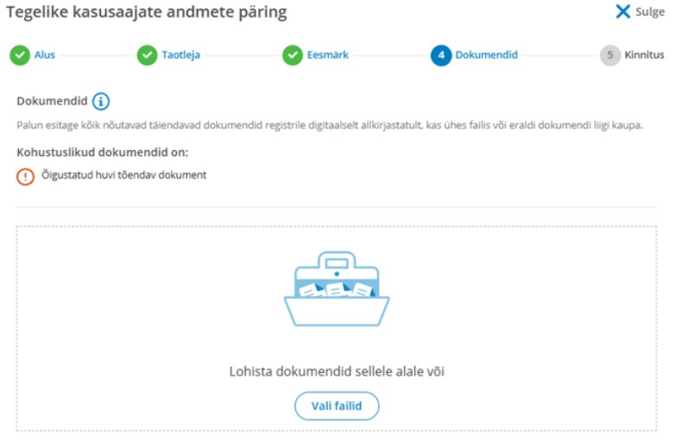Click the Sulge link text
Viewport: 675px width, 446px height.
(650, 12)
